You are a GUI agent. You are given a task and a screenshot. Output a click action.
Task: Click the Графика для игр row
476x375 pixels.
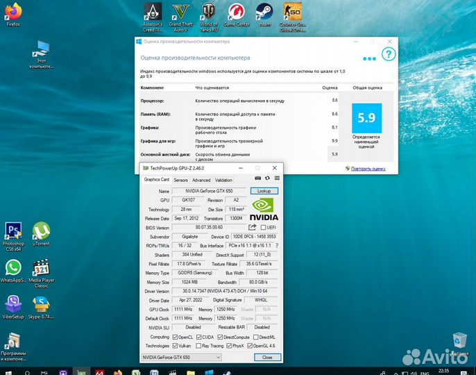[239, 143]
